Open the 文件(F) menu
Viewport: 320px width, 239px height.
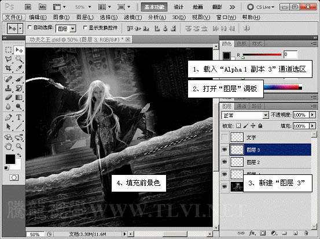[14, 17]
